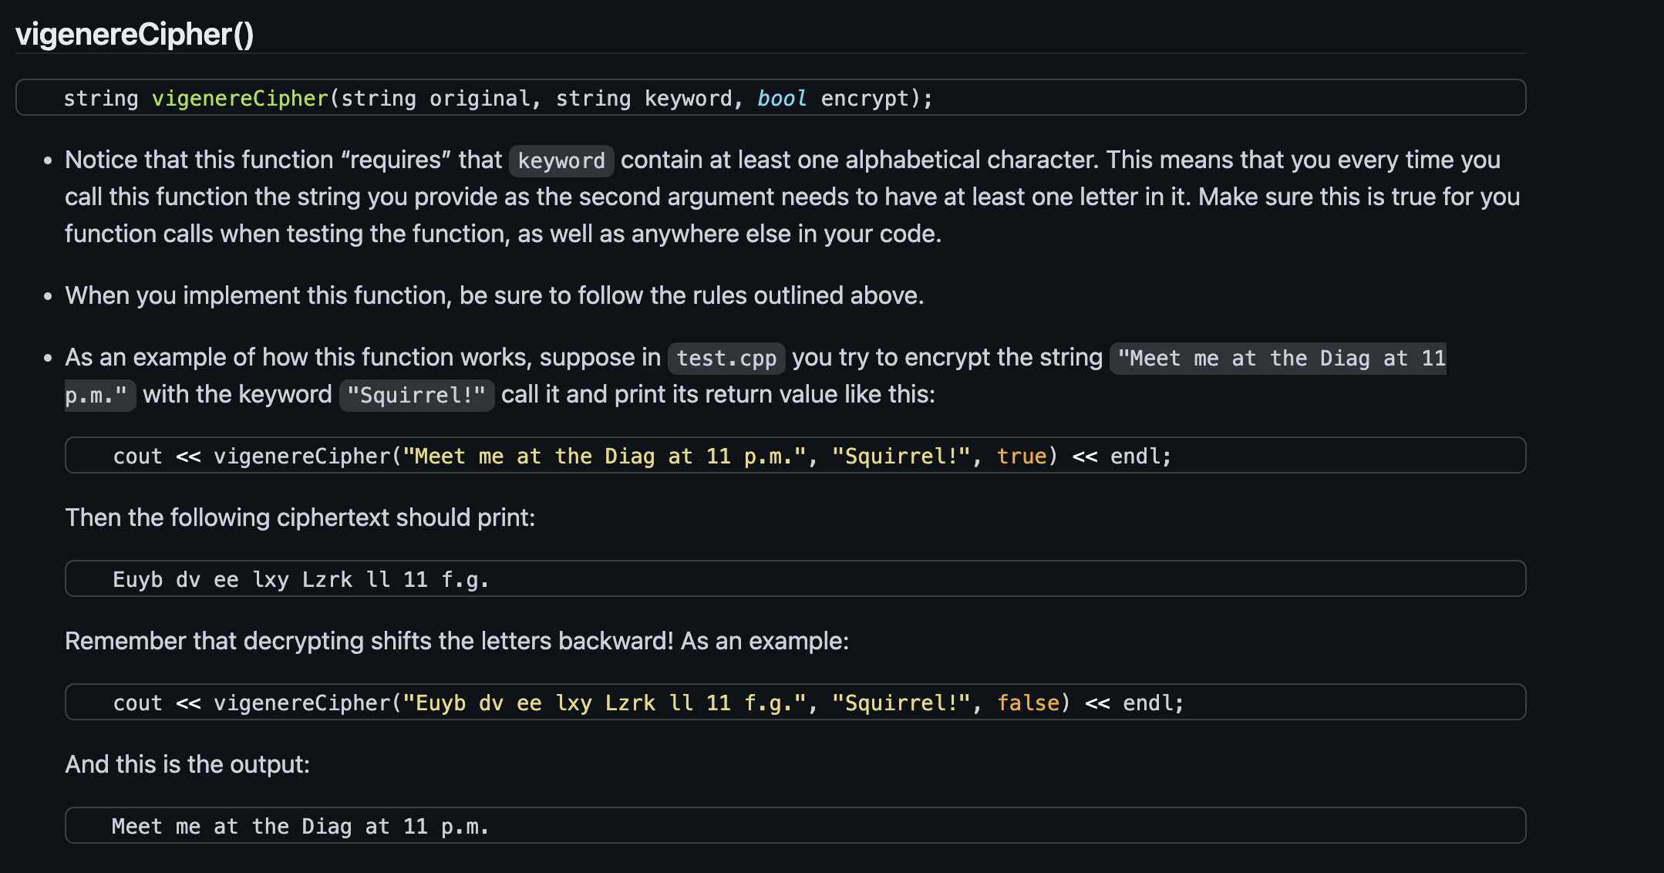Click the "Squirrel!" keyword inline code
Screen dimensions: 1664x873
coord(416,395)
